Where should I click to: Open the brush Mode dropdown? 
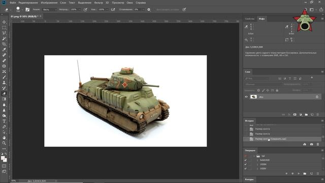point(50,10)
